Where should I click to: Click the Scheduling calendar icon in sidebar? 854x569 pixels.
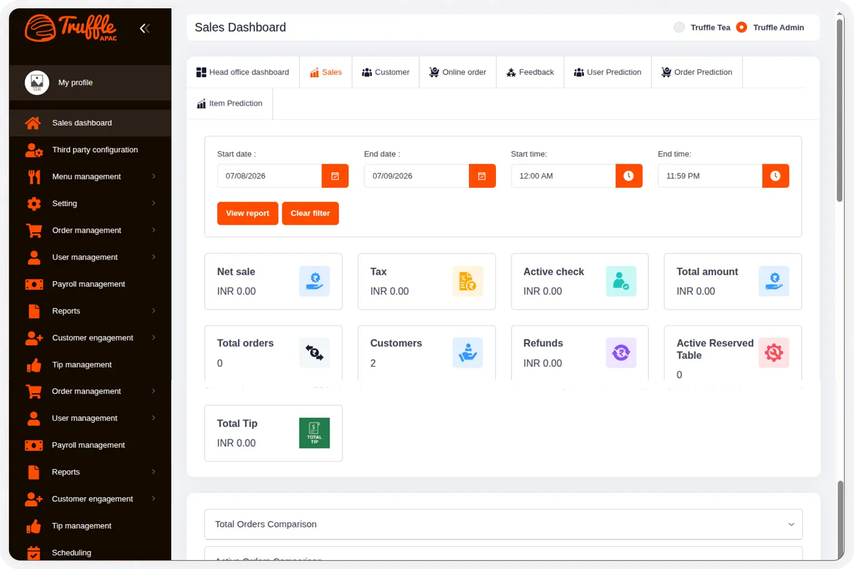pos(34,553)
